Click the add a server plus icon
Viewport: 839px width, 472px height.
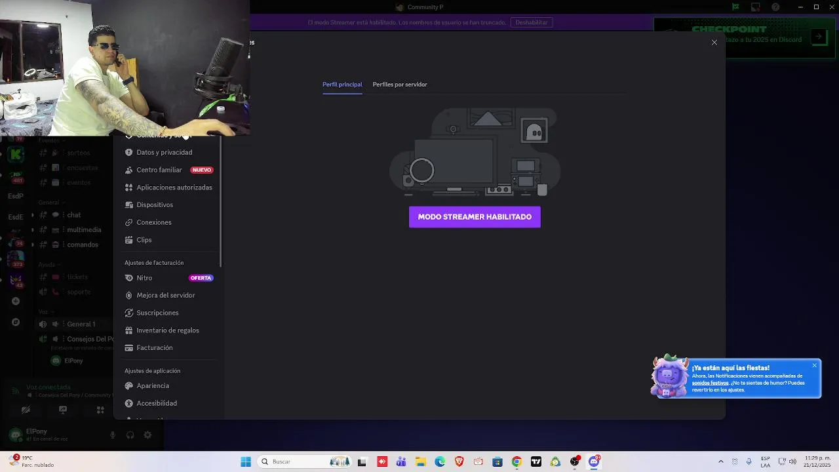16,302
